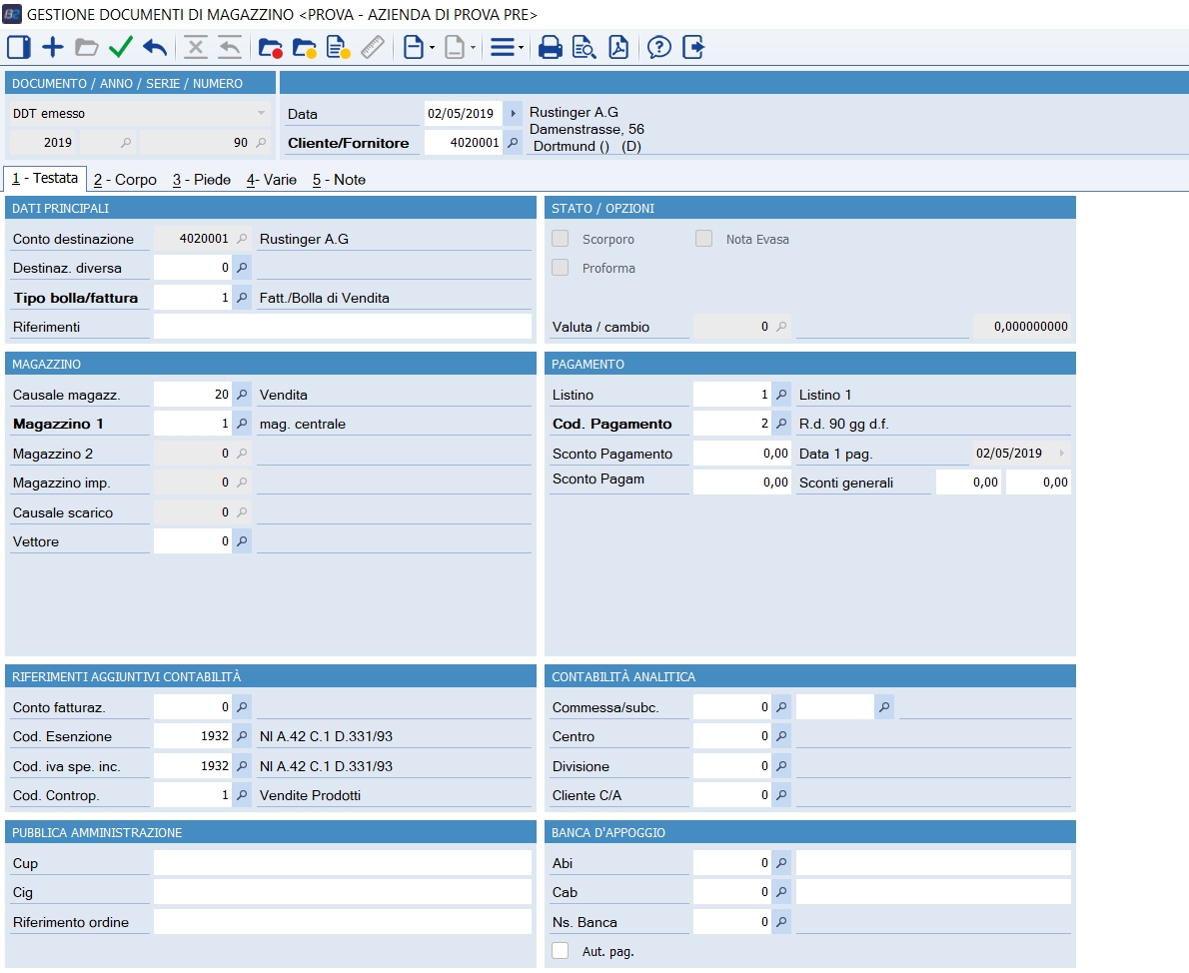Click the plus icon to add new document

52,47
